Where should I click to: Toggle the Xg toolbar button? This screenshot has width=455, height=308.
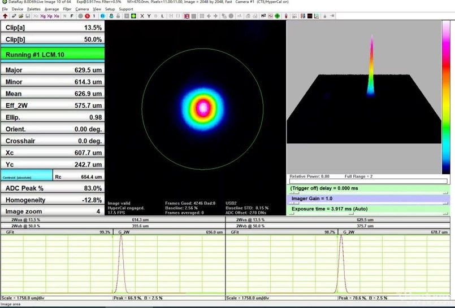tap(43, 16)
